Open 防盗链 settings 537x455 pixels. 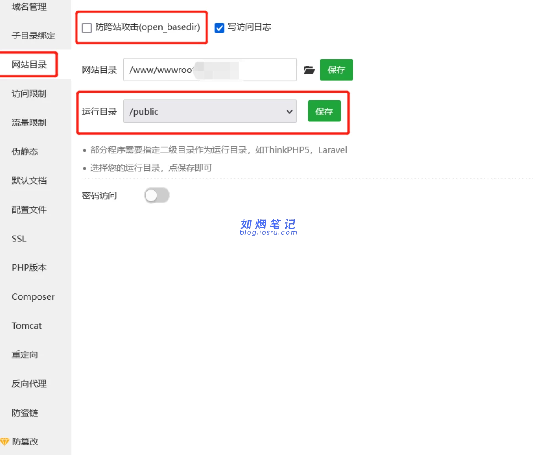(x=25, y=412)
